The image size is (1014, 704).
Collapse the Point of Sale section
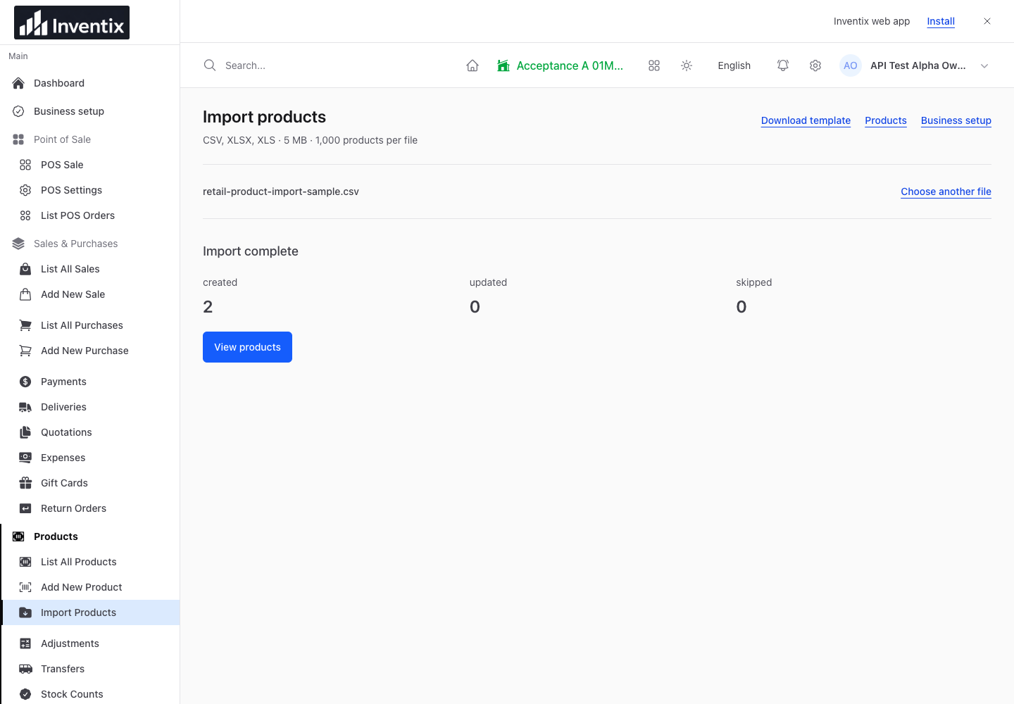click(x=90, y=139)
